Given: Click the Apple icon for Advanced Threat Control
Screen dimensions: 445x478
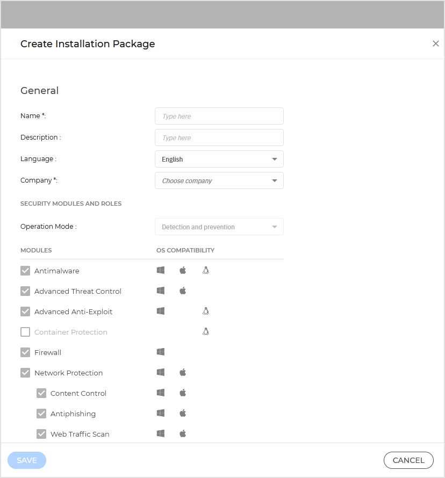Looking at the screenshot, I should pyautogui.click(x=183, y=291).
